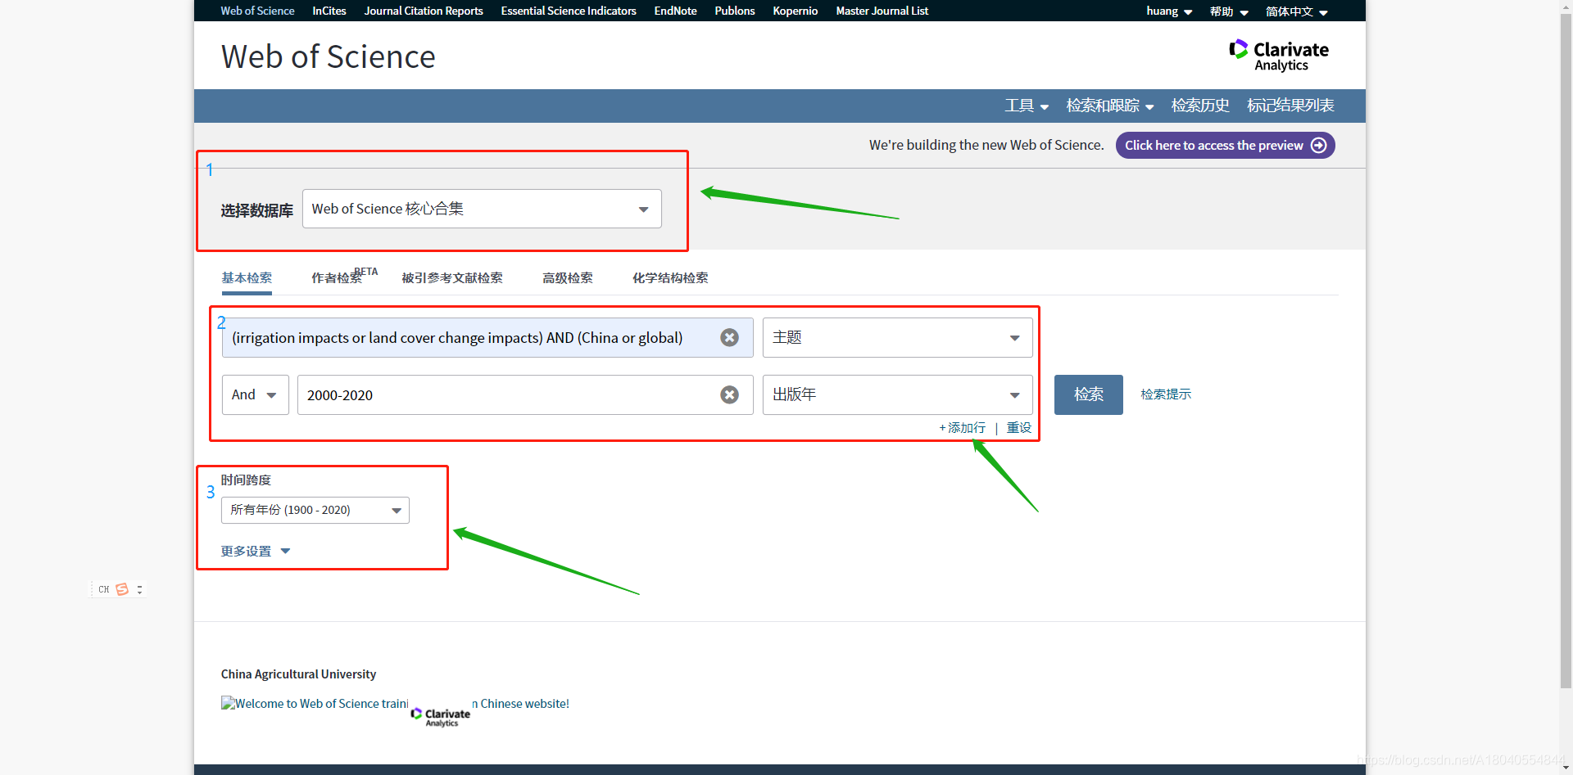Open the 出版年 field type dropdown
Image resolution: width=1573 pixels, height=775 pixels.
click(x=897, y=395)
